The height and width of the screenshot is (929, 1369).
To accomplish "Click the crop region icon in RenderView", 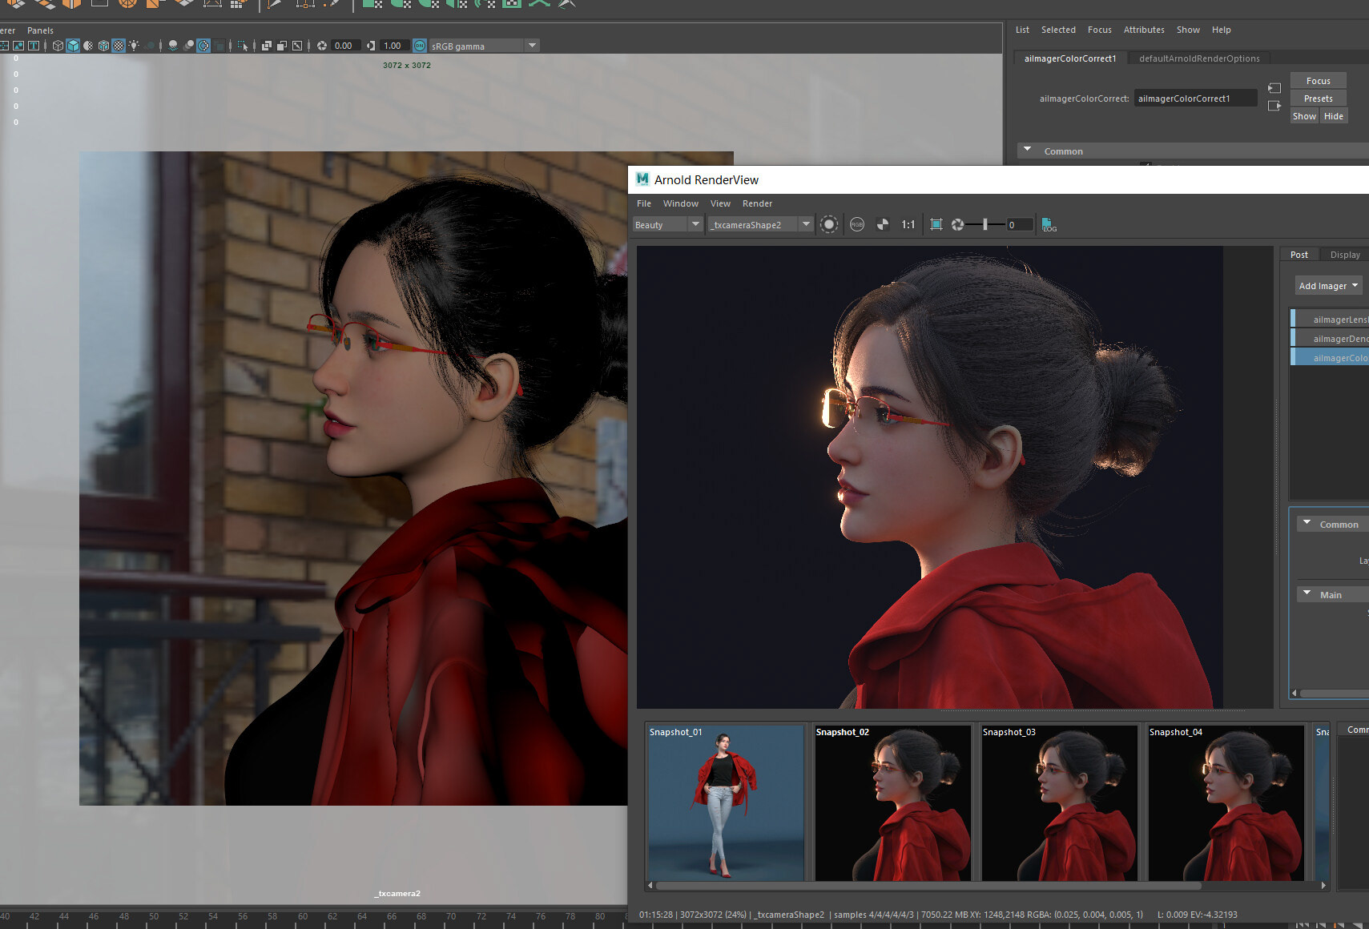I will pos(936,225).
